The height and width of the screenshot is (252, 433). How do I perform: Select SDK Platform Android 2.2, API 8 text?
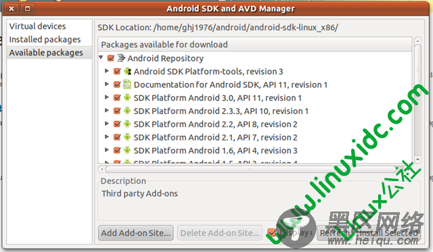coord(216,124)
